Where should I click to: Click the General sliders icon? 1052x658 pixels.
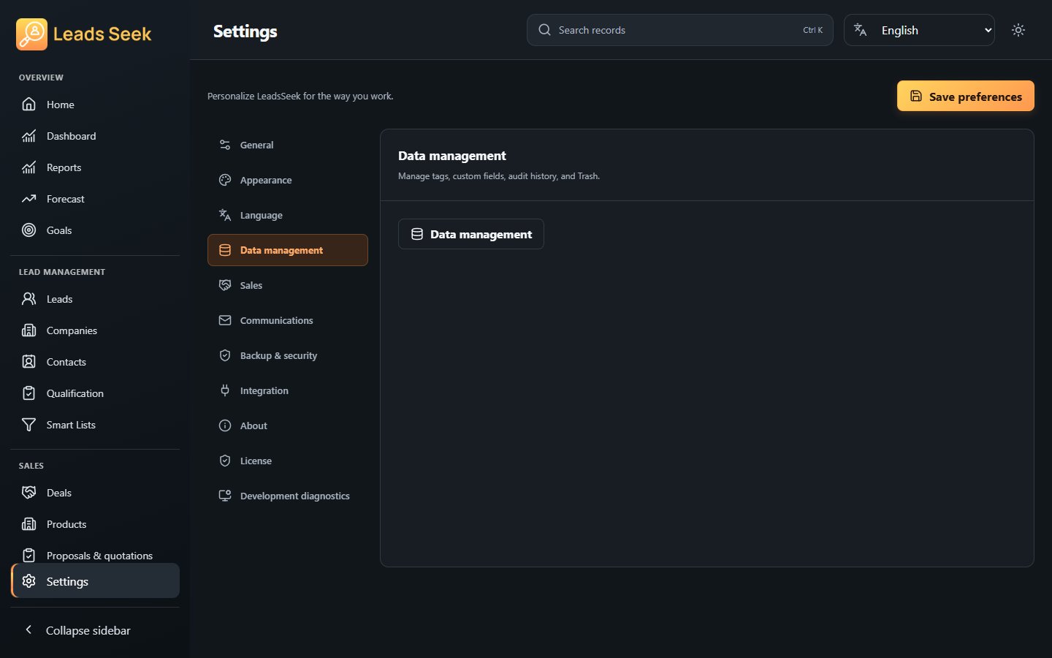click(x=225, y=145)
